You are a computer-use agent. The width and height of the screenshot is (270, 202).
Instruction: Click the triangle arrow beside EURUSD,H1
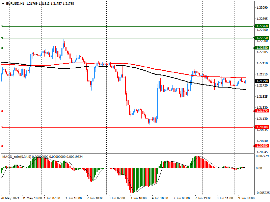pos(3,3)
